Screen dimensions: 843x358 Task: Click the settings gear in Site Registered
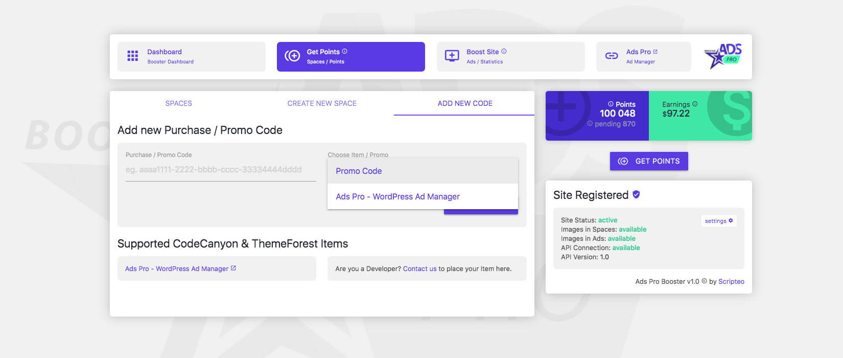pyautogui.click(x=718, y=220)
